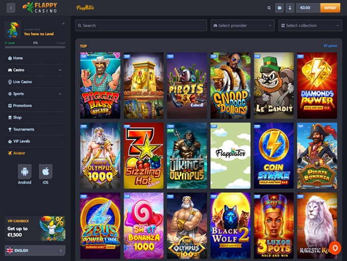The height and width of the screenshot is (261, 347).
Task: Click the Flappy Casino logo
Action: pyautogui.click(x=40, y=8)
